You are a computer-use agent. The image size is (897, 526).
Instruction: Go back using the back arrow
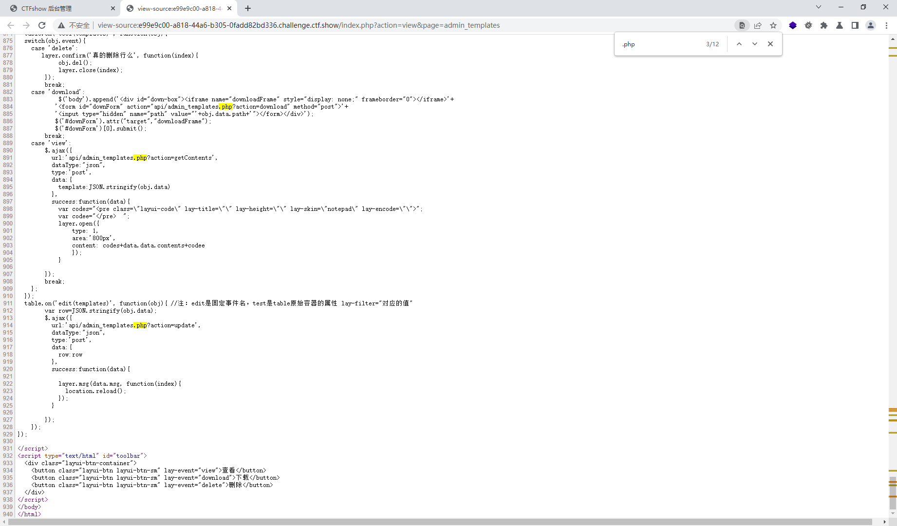click(11, 25)
